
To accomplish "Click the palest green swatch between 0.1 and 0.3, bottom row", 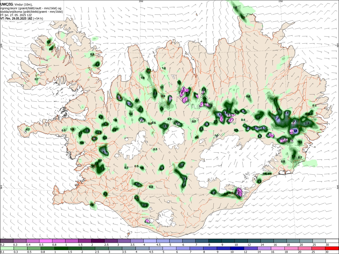I will pos(6,248).
